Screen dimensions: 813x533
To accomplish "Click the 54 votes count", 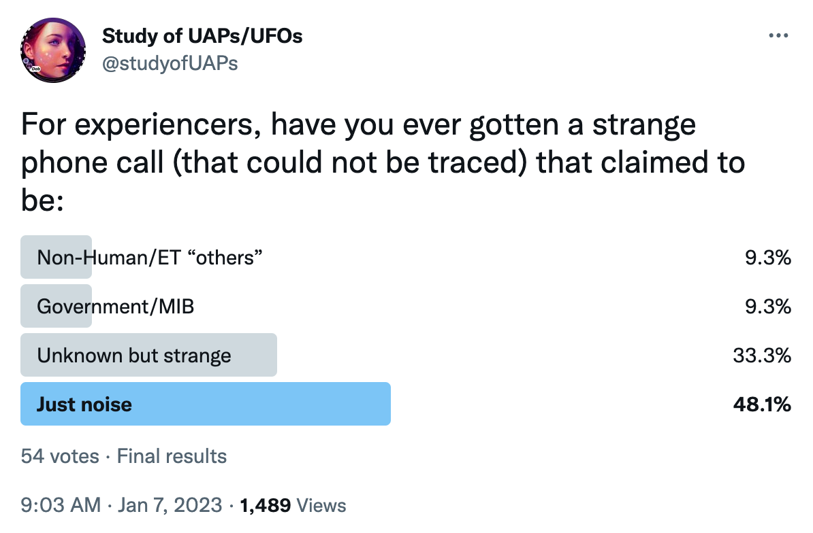I will pos(59,455).
